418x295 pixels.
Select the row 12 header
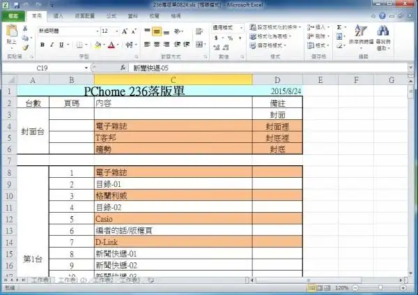9,219
